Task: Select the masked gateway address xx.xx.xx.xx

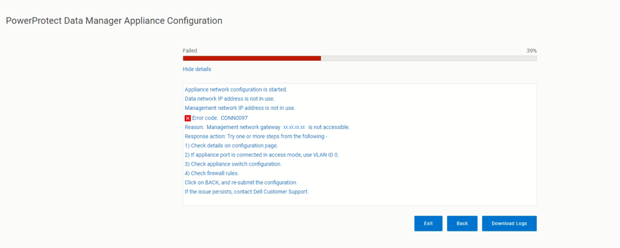Action: (x=294, y=127)
